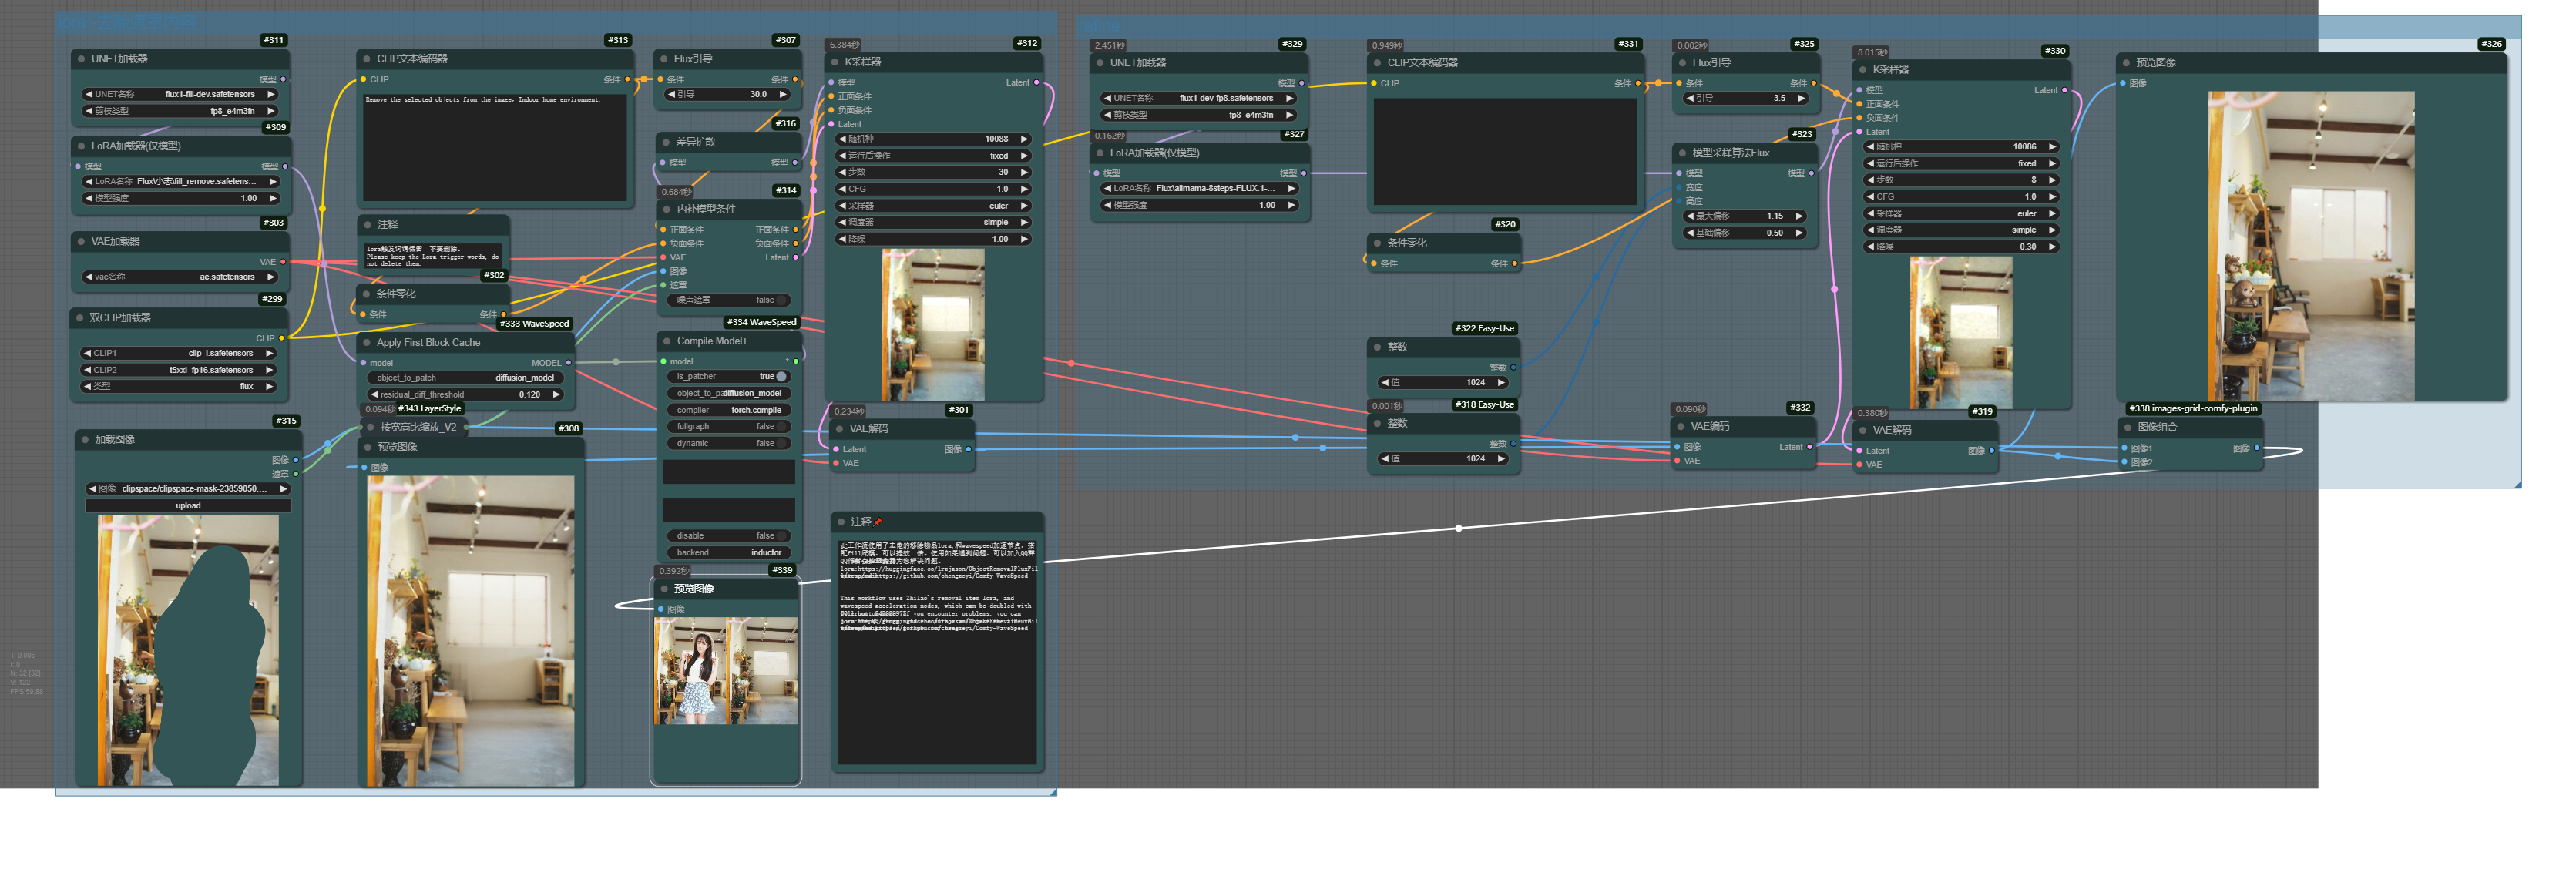This screenshot has width=2576, height=876.
Task: Adjust 模型强度 1.00 in LoRA加载器 #309
Action: 180,199
